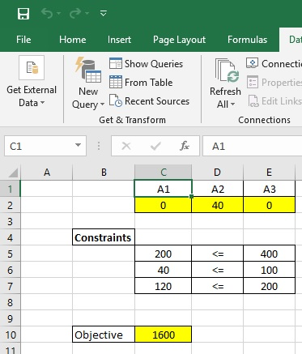This screenshot has width=302, height=354.
Task: Select the Objective label cell
Action: coord(104,335)
